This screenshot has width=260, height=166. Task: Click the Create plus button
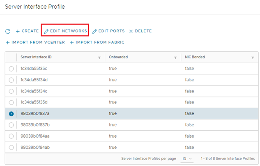tap(27, 31)
